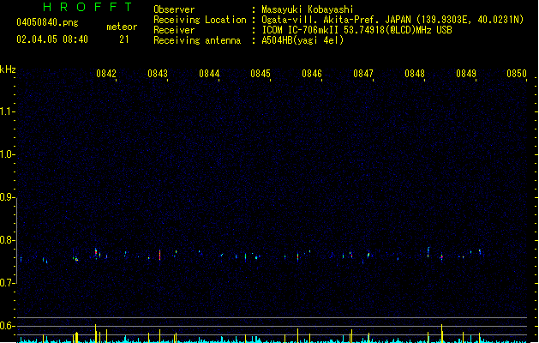539x343 pixels.
Task: Click time marker 0845
Action: pyautogui.click(x=261, y=74)
